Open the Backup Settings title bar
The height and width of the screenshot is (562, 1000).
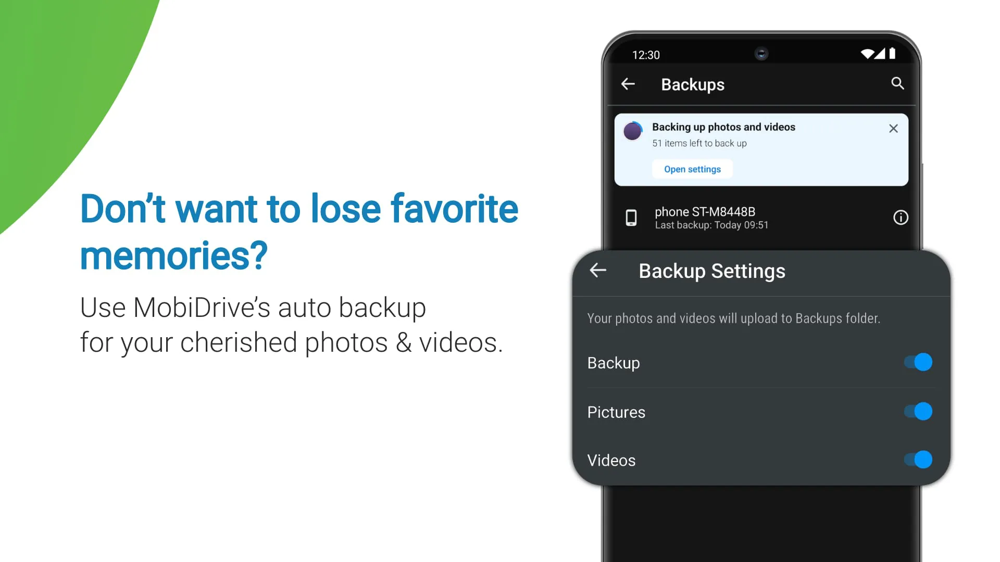click(x=712, y=271)
